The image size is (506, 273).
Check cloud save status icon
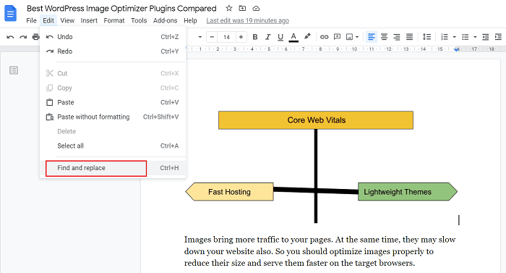click(x=256, y=9)
